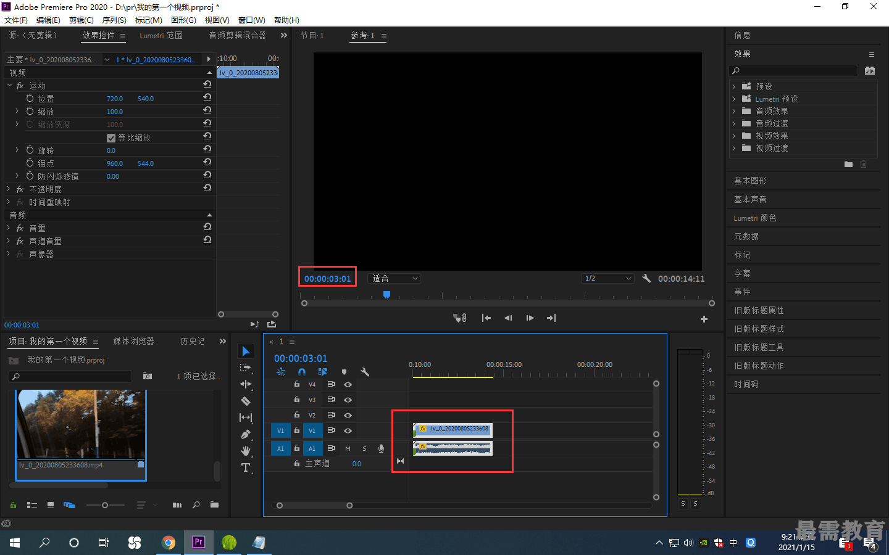Reset Rotation parameter (旋转)
The height and width of the screenshot is (555, 889).
point(207,149)
